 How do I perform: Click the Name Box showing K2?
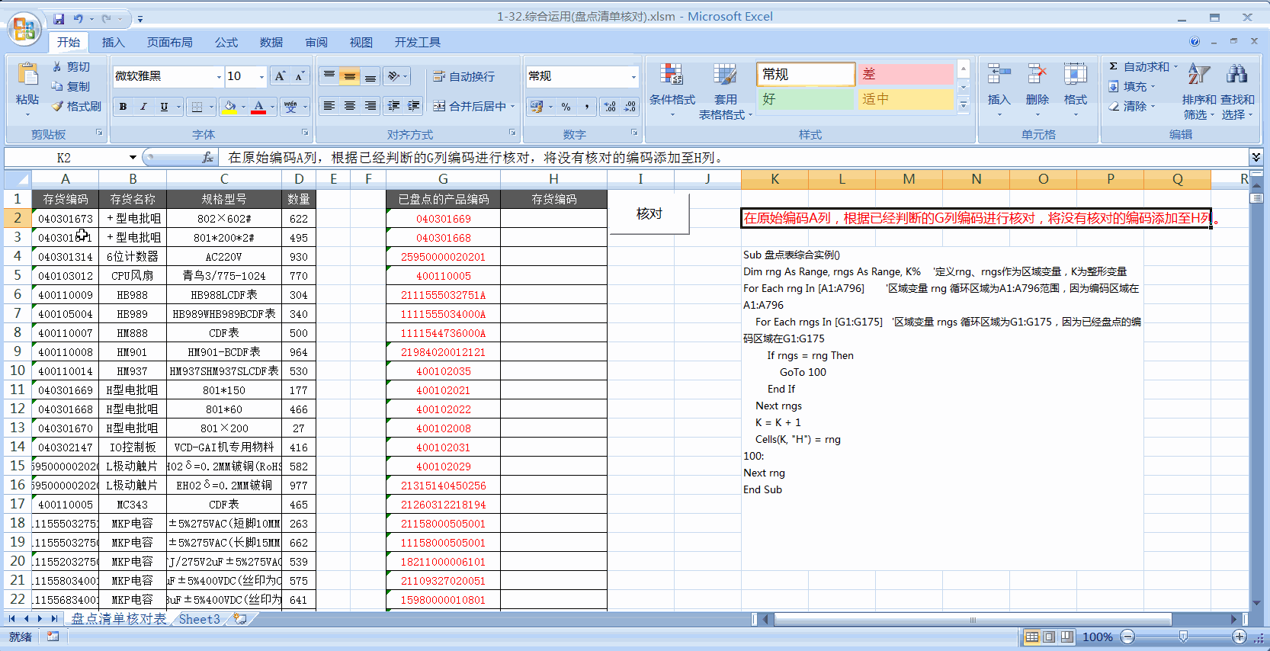coord(64,158)
